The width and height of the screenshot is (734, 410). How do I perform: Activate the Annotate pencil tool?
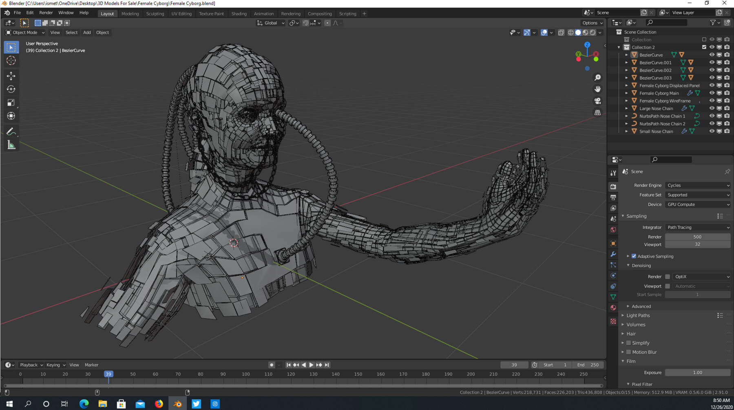pyautogui.click(x=11, y=131)
